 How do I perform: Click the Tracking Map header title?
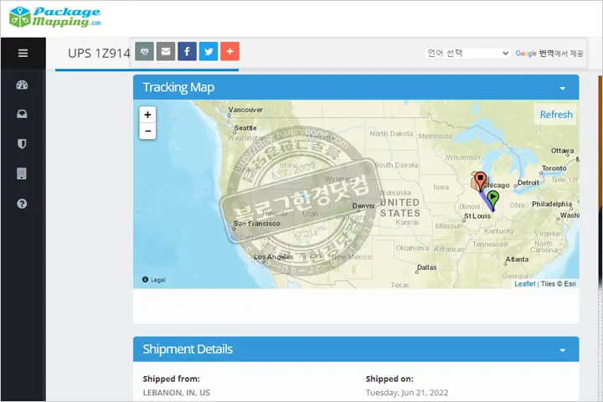[178, 87]
